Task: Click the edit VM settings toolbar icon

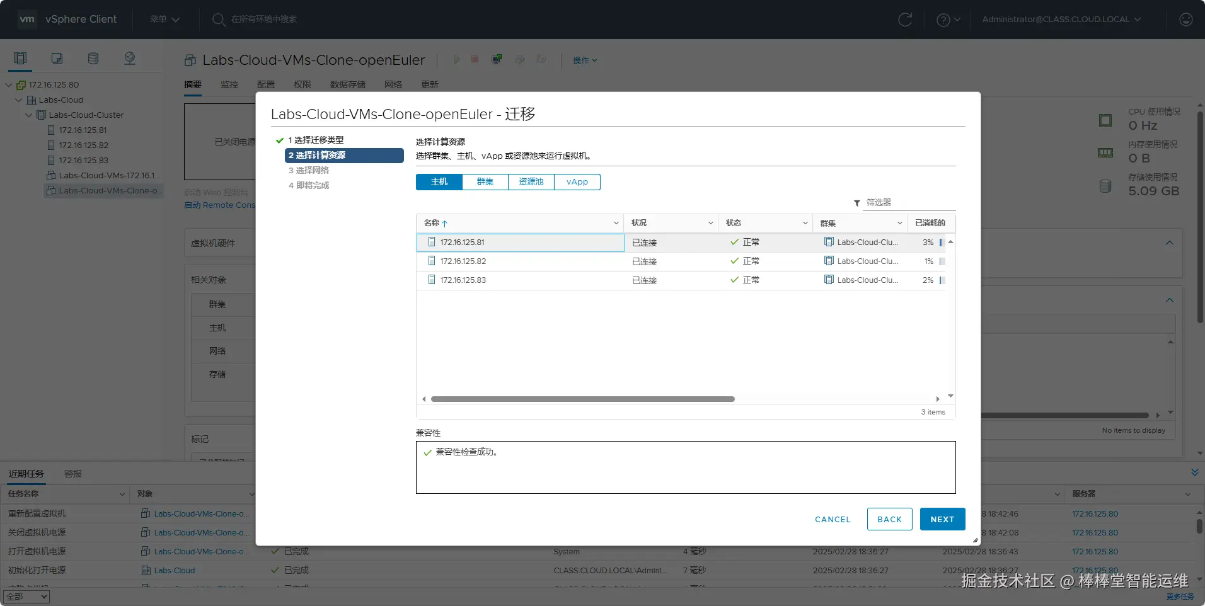Action: tap(519, 59)
